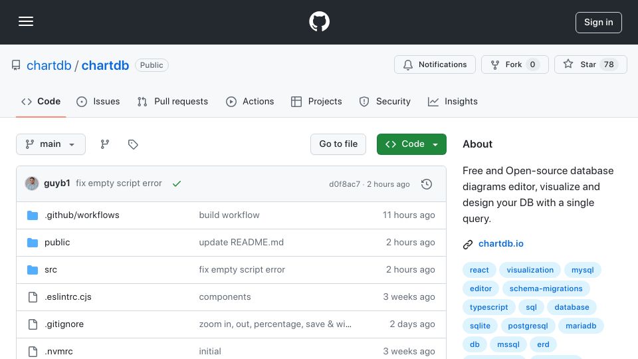Open 'zoom in, out, percentage' commit message
This screenshot has width=638, height=359.
coord(275,324)
